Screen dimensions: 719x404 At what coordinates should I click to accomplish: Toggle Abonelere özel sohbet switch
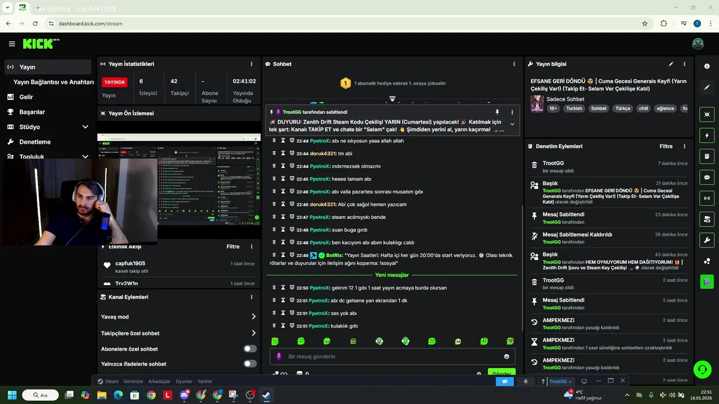(250, 349)
